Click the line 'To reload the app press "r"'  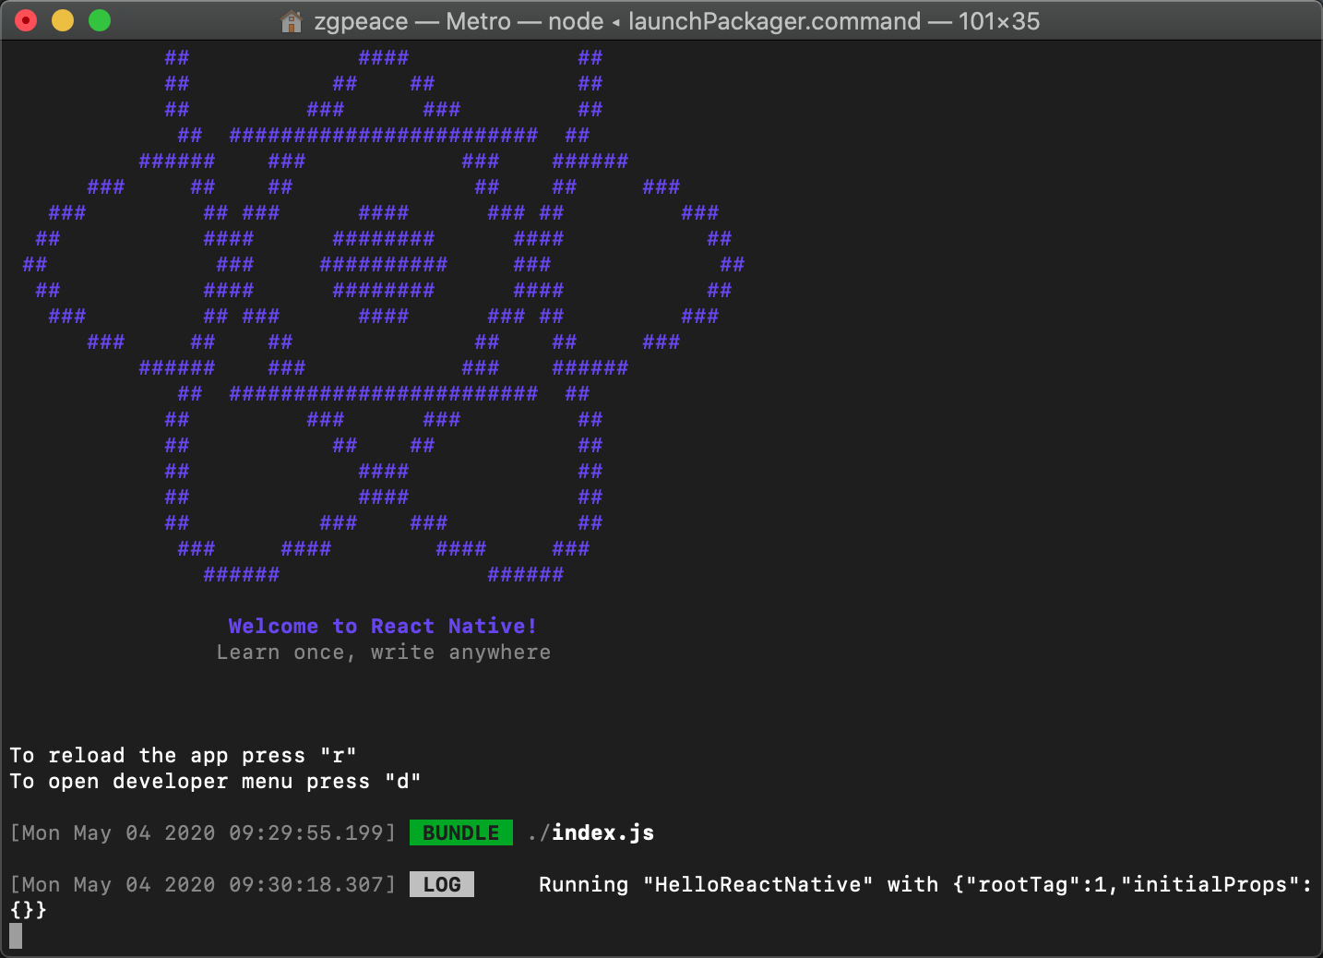(x=183, y=756)
